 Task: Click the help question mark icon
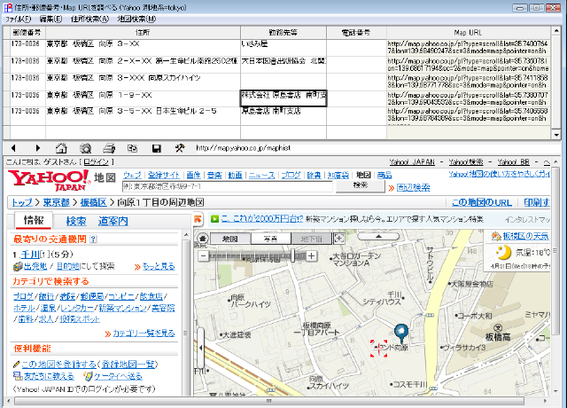pyautogui.click(x=93, y=239)
